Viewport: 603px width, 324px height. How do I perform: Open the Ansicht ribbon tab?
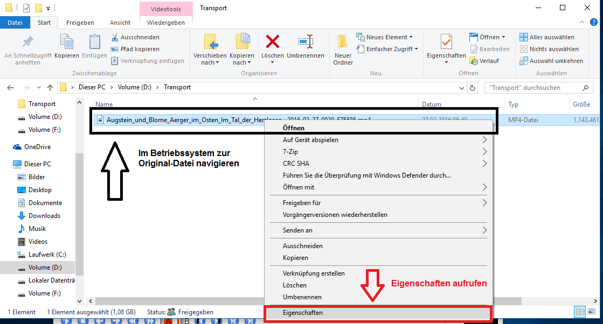(x=120, y=23)
